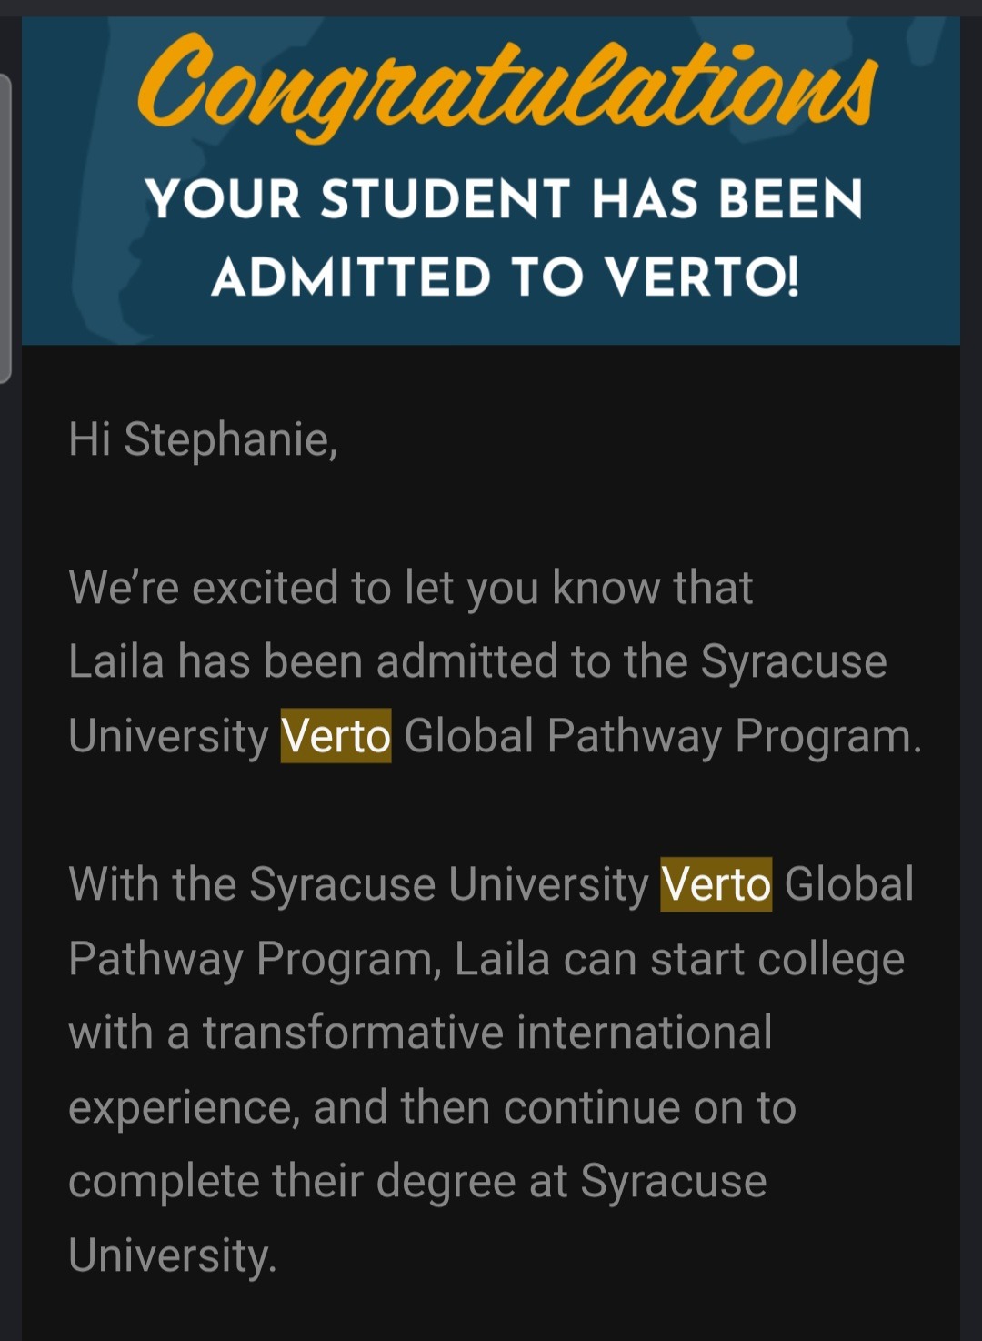Click "Pathway Program," starting the Laila line
The width and height of the screenshot is (982, 1341).
tap(255, 959)
